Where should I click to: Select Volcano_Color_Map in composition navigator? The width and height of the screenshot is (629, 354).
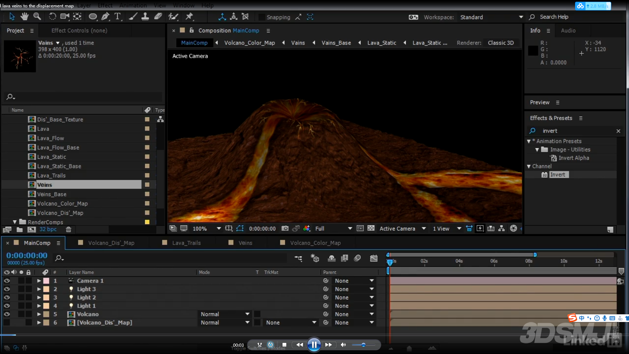[249, 43]
